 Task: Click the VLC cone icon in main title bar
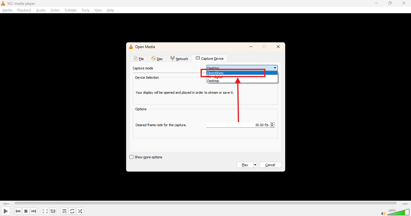pyautogui.click(x=3, y=3)
